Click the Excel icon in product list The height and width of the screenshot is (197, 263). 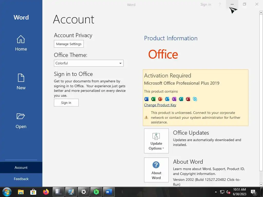tap(153, 99)
